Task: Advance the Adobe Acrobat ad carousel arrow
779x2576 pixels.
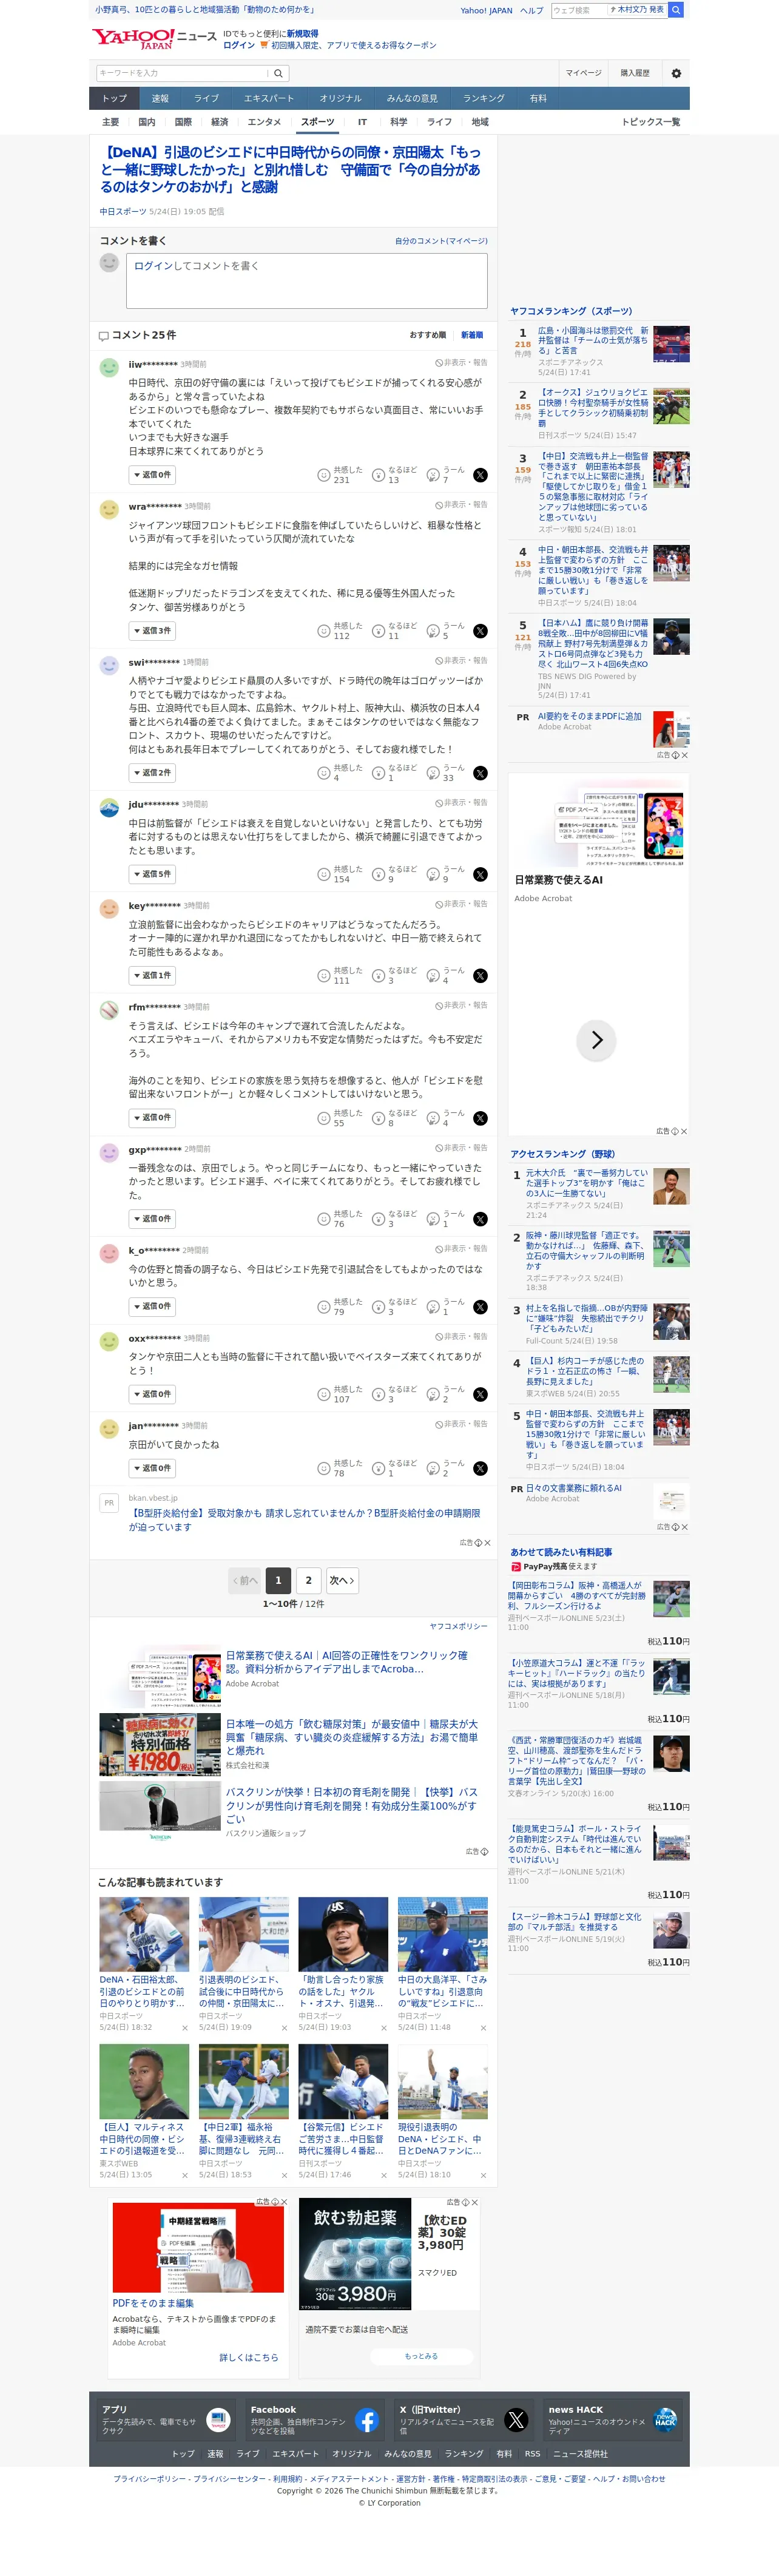Action: tap(596, 1040)
